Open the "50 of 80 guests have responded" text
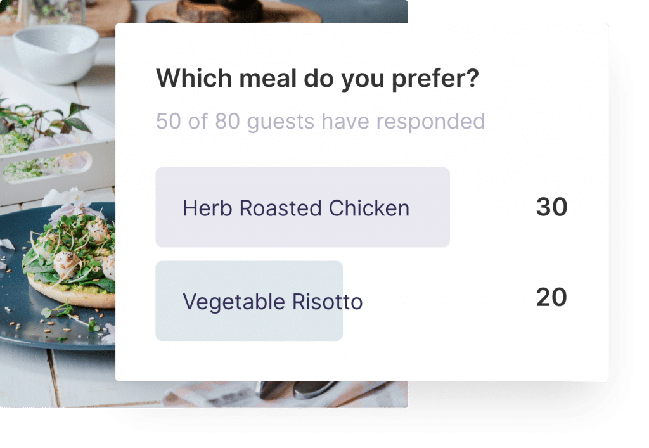 click(320, 121)
